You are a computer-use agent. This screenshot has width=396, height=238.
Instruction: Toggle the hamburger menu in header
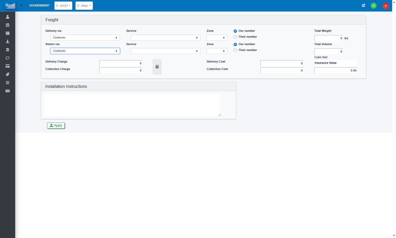click(x=21, y=5)
